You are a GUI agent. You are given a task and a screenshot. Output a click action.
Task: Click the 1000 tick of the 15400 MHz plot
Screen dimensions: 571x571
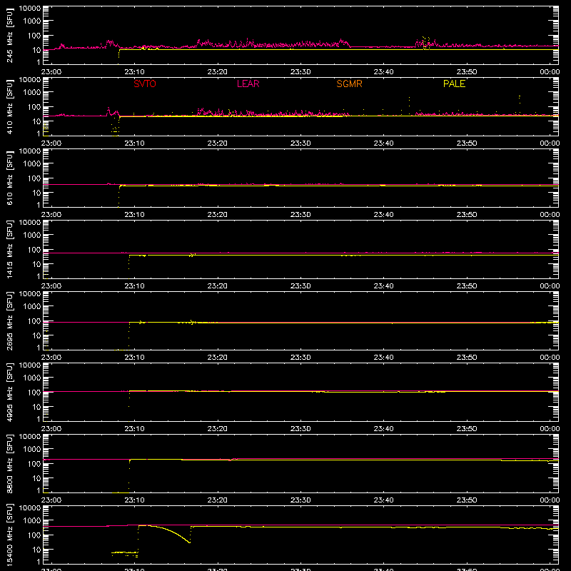click(32, 521)
